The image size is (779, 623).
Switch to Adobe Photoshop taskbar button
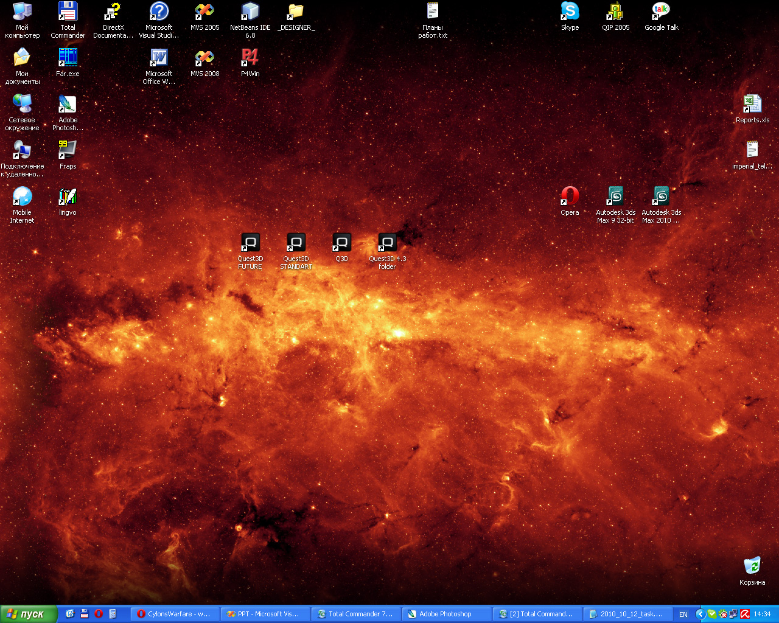447,614
